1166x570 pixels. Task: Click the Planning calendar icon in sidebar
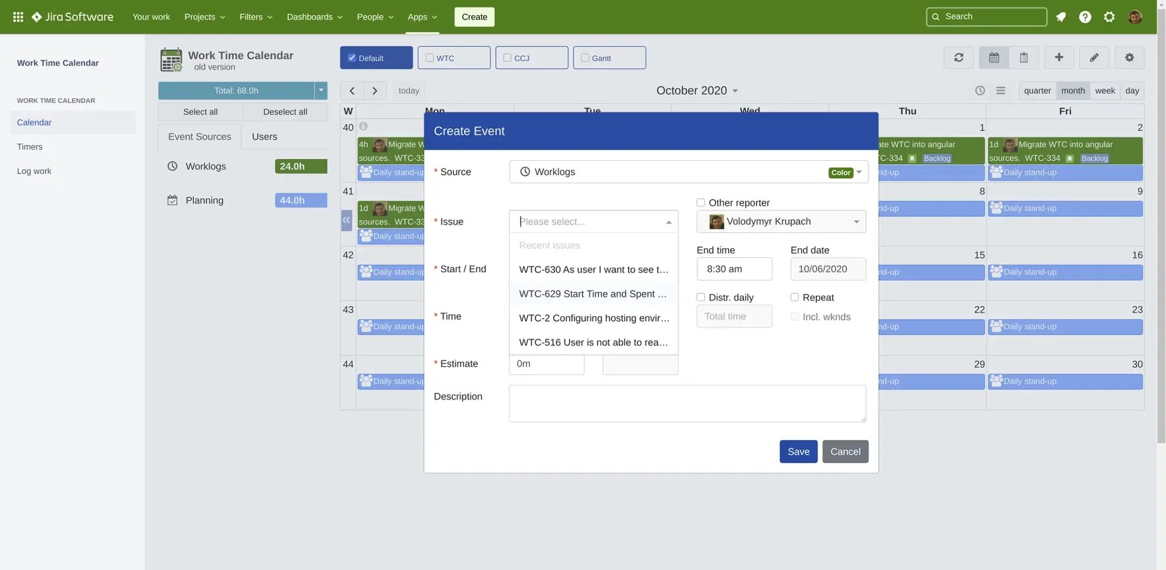click(x=172, y=199)
